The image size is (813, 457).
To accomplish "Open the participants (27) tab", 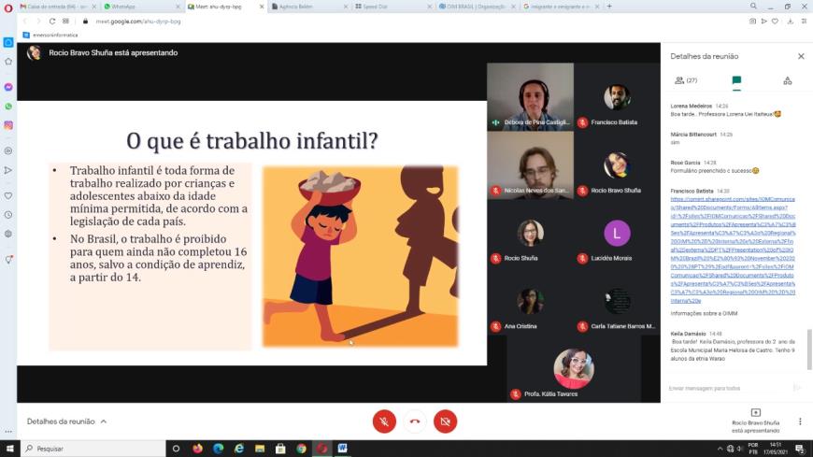I will 686,80.
